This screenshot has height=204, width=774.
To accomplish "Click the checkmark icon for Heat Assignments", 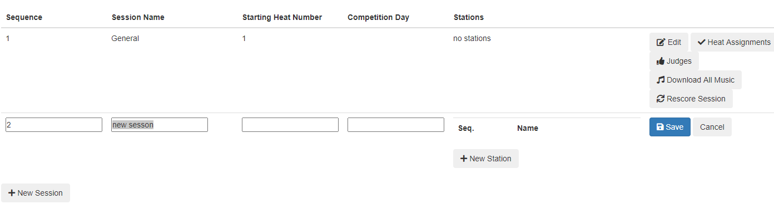I will click(x=701, y=42).
